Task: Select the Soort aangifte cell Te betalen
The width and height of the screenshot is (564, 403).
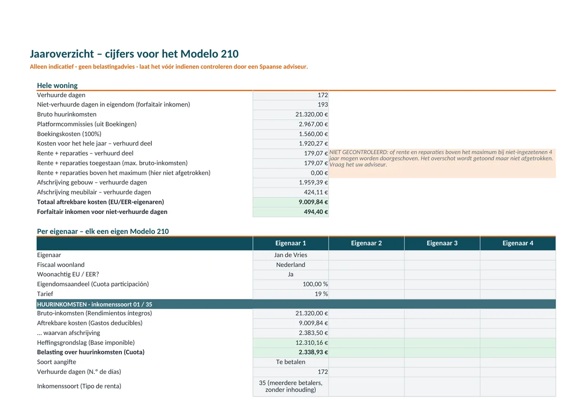Action: click(291, 362)
